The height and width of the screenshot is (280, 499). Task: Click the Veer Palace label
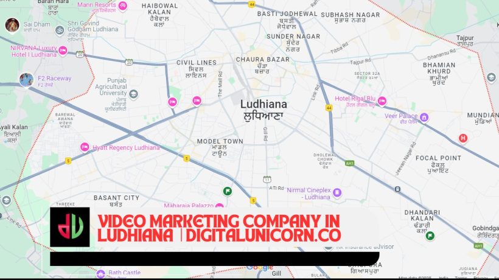coord(401,116)
